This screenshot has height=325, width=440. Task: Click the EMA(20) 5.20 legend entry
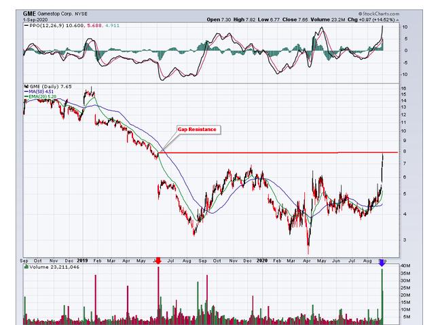(41, 96)
